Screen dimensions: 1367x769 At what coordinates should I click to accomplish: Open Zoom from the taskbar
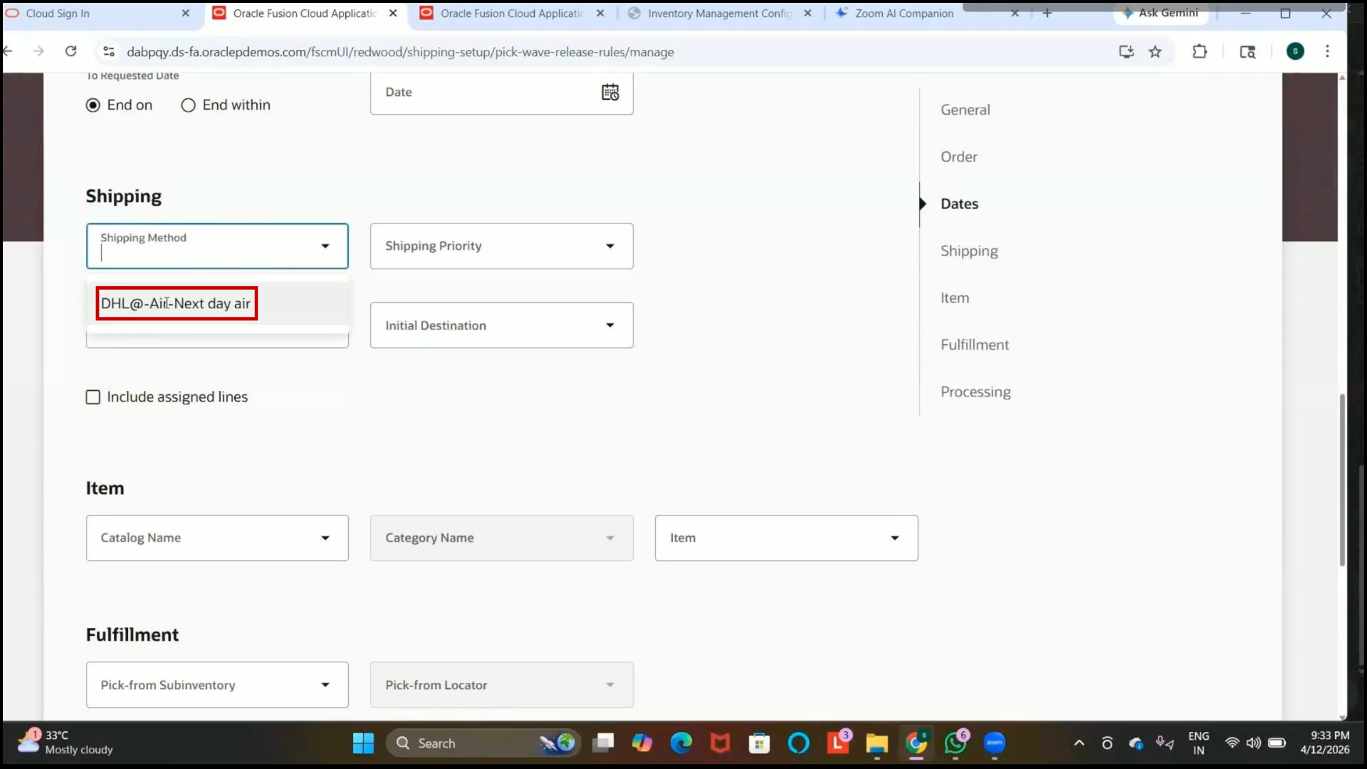995,743
